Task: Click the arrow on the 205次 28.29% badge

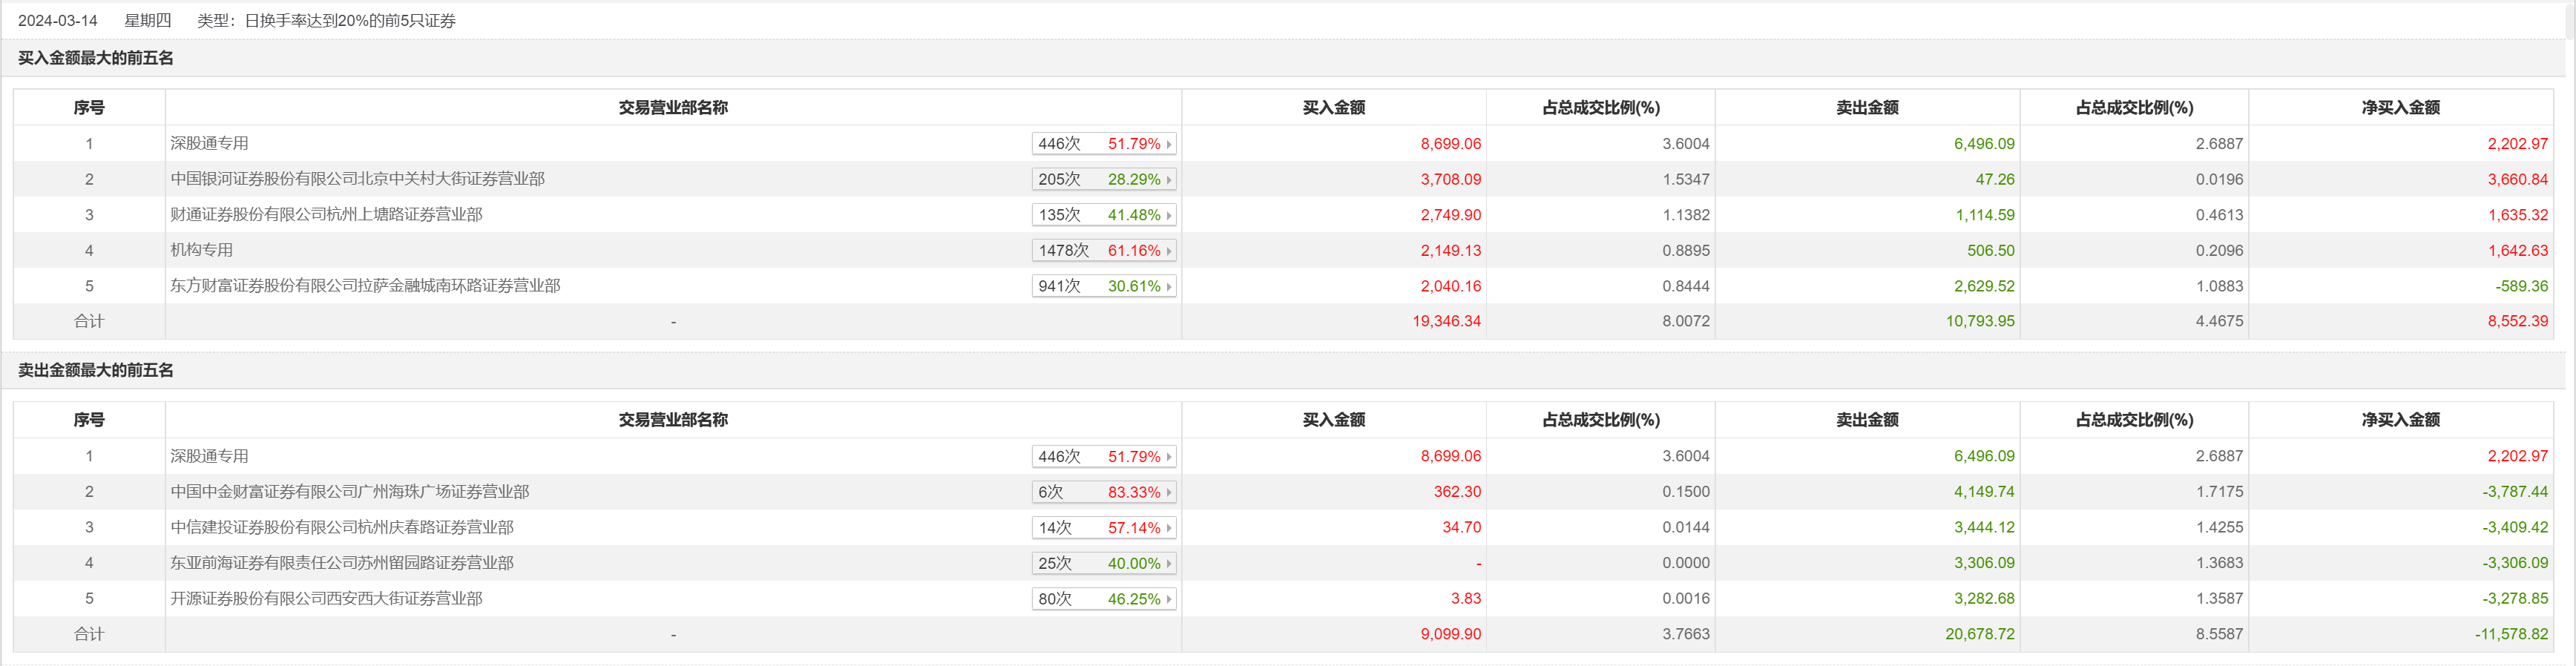Action: [x=1168, y=180]
